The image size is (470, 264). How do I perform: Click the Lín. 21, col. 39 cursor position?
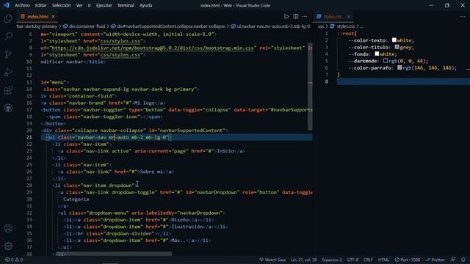click(x=303, y=260)
